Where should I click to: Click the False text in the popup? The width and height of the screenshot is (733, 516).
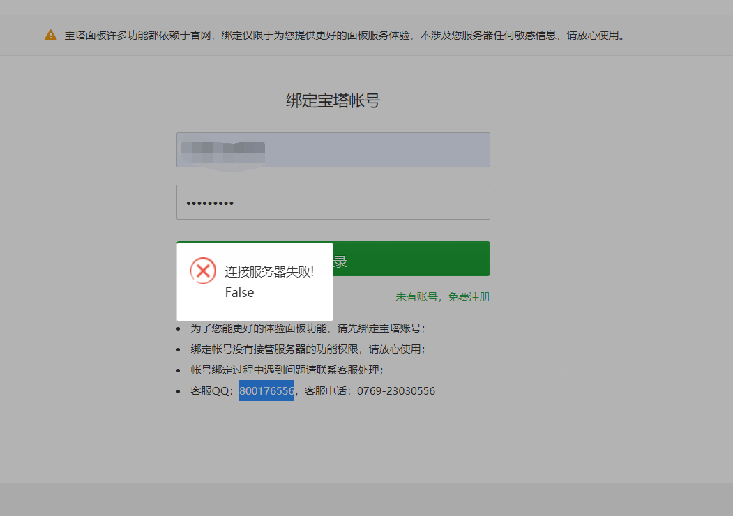[x=239, y=293]
